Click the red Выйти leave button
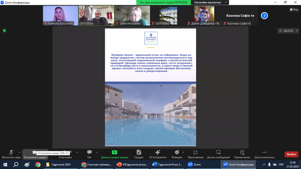301x169 pixels. click(x=291, y=154)
